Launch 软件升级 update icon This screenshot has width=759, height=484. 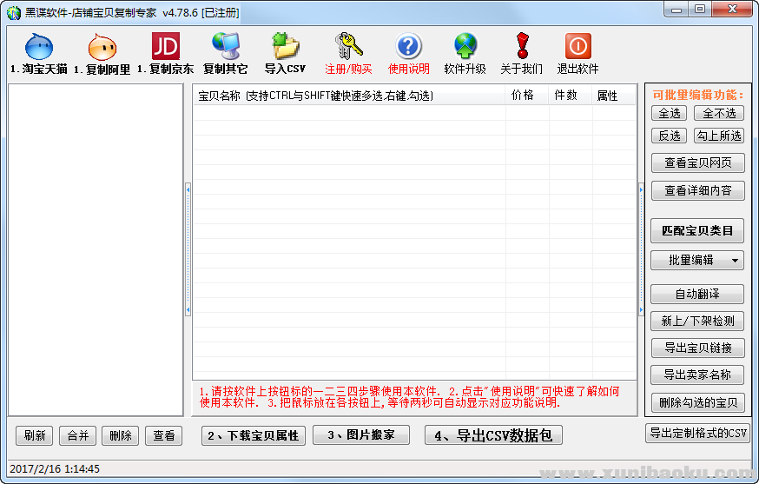click(x=465, y=47)
